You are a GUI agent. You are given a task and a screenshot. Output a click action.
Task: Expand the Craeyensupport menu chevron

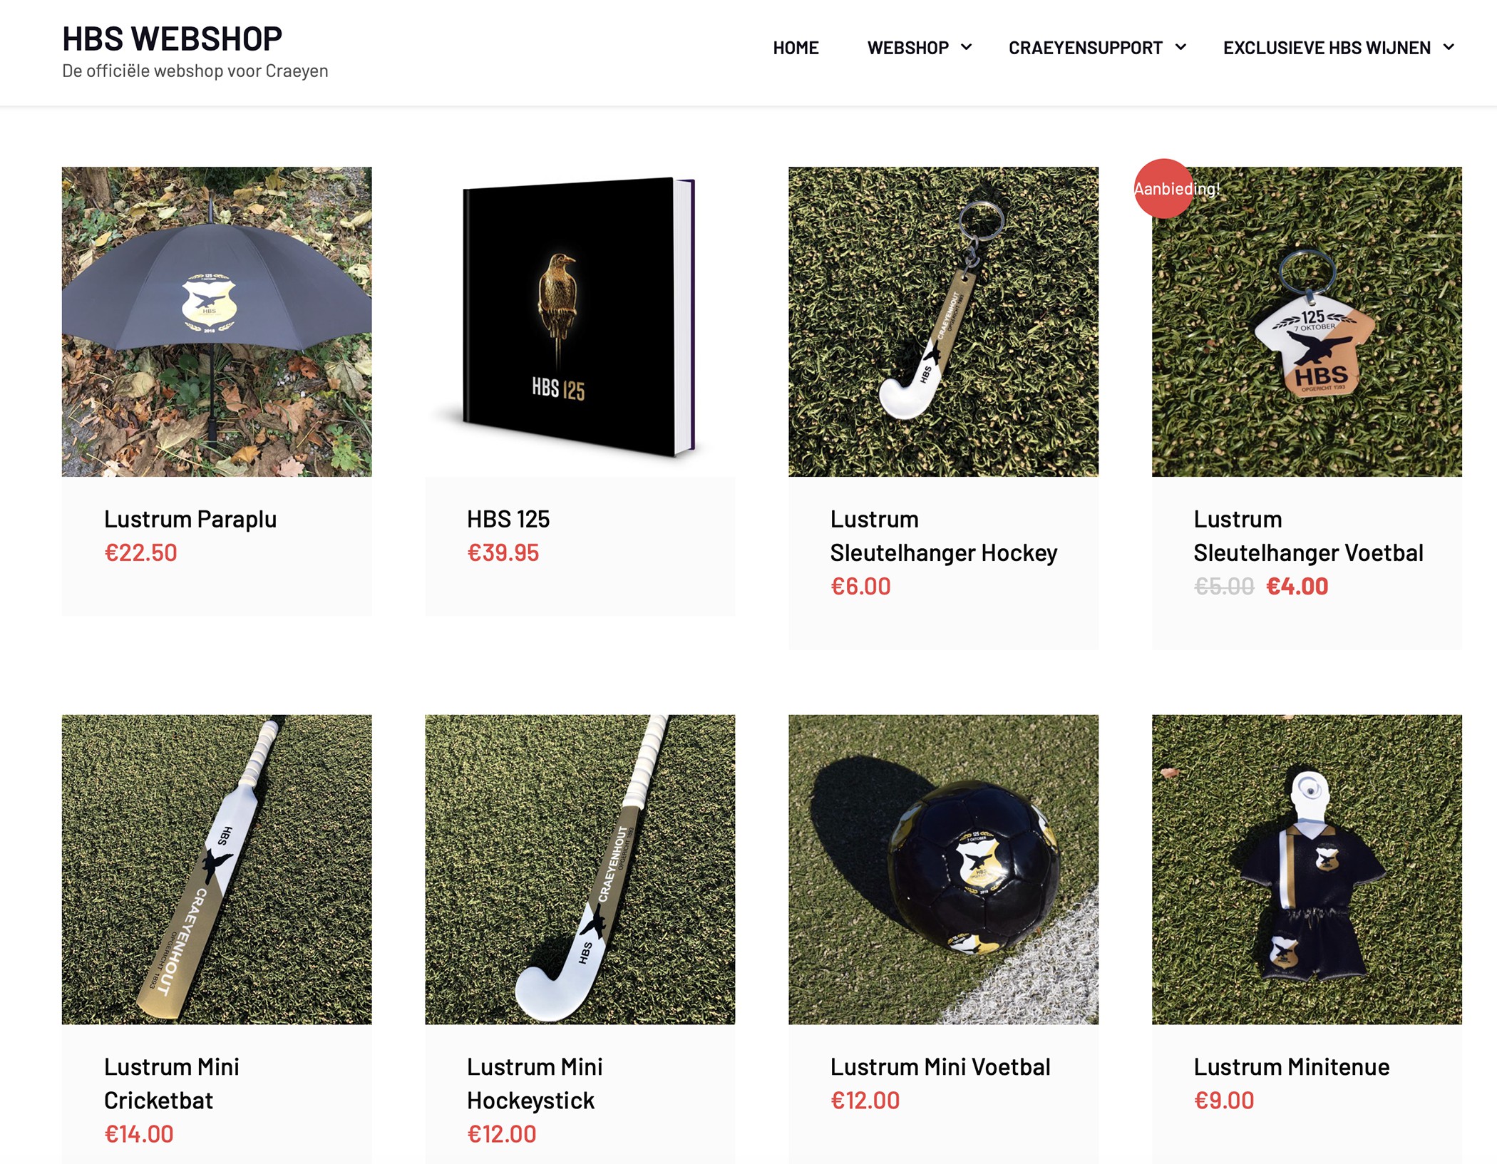click(x=1180, y=47)
